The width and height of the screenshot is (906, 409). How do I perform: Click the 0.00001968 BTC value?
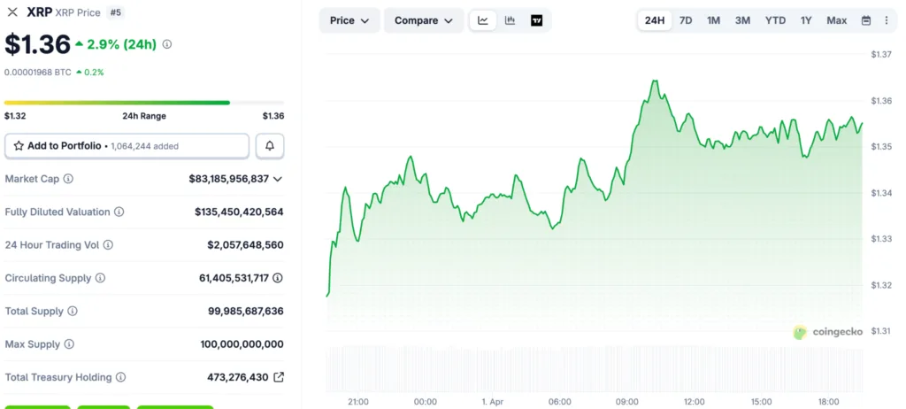coord(37,73)
